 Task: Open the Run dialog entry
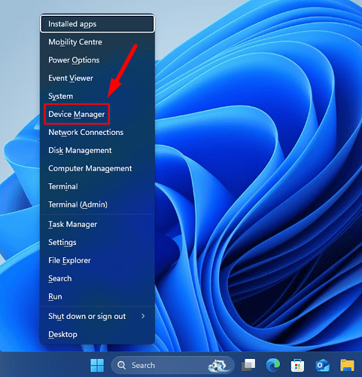[97, 296]
